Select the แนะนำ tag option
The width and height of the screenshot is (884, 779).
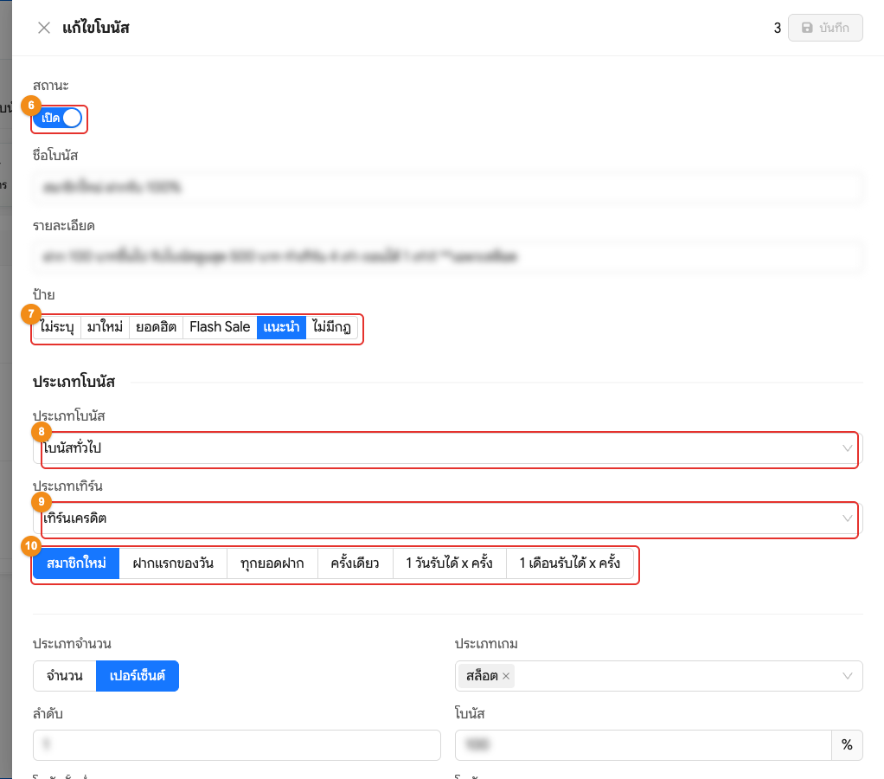click(281, 327)
